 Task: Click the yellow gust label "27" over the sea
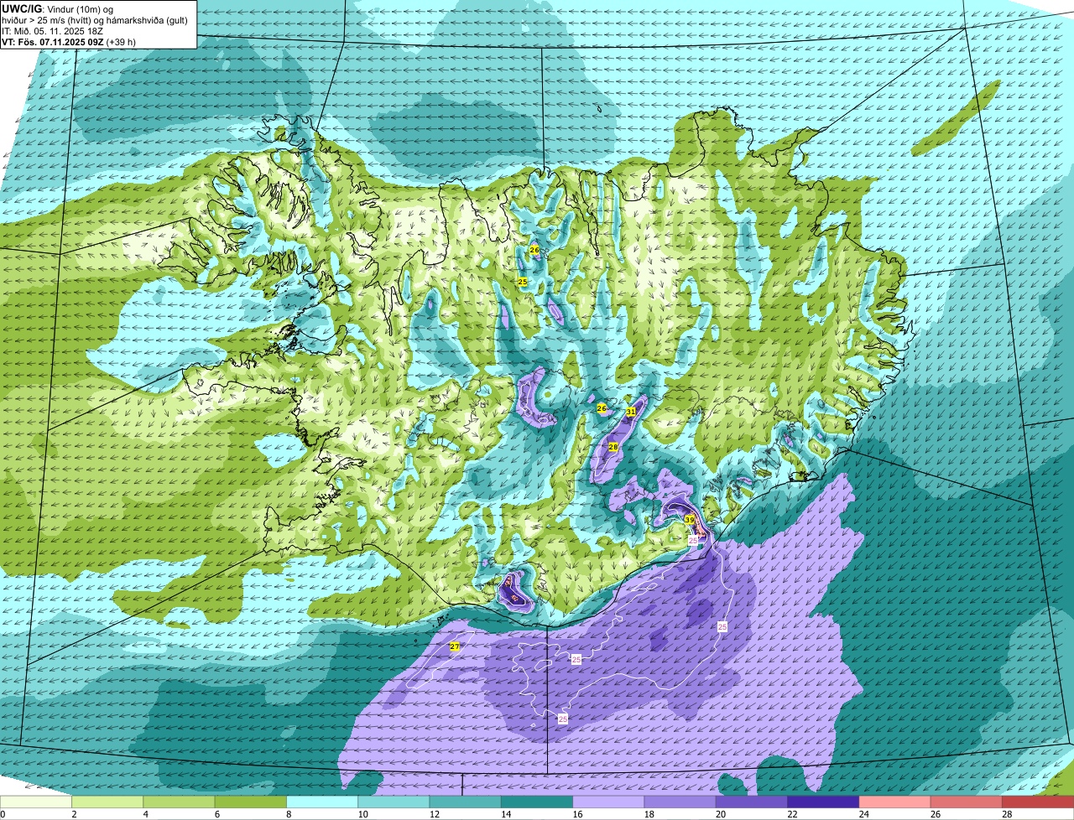[454, 646]
